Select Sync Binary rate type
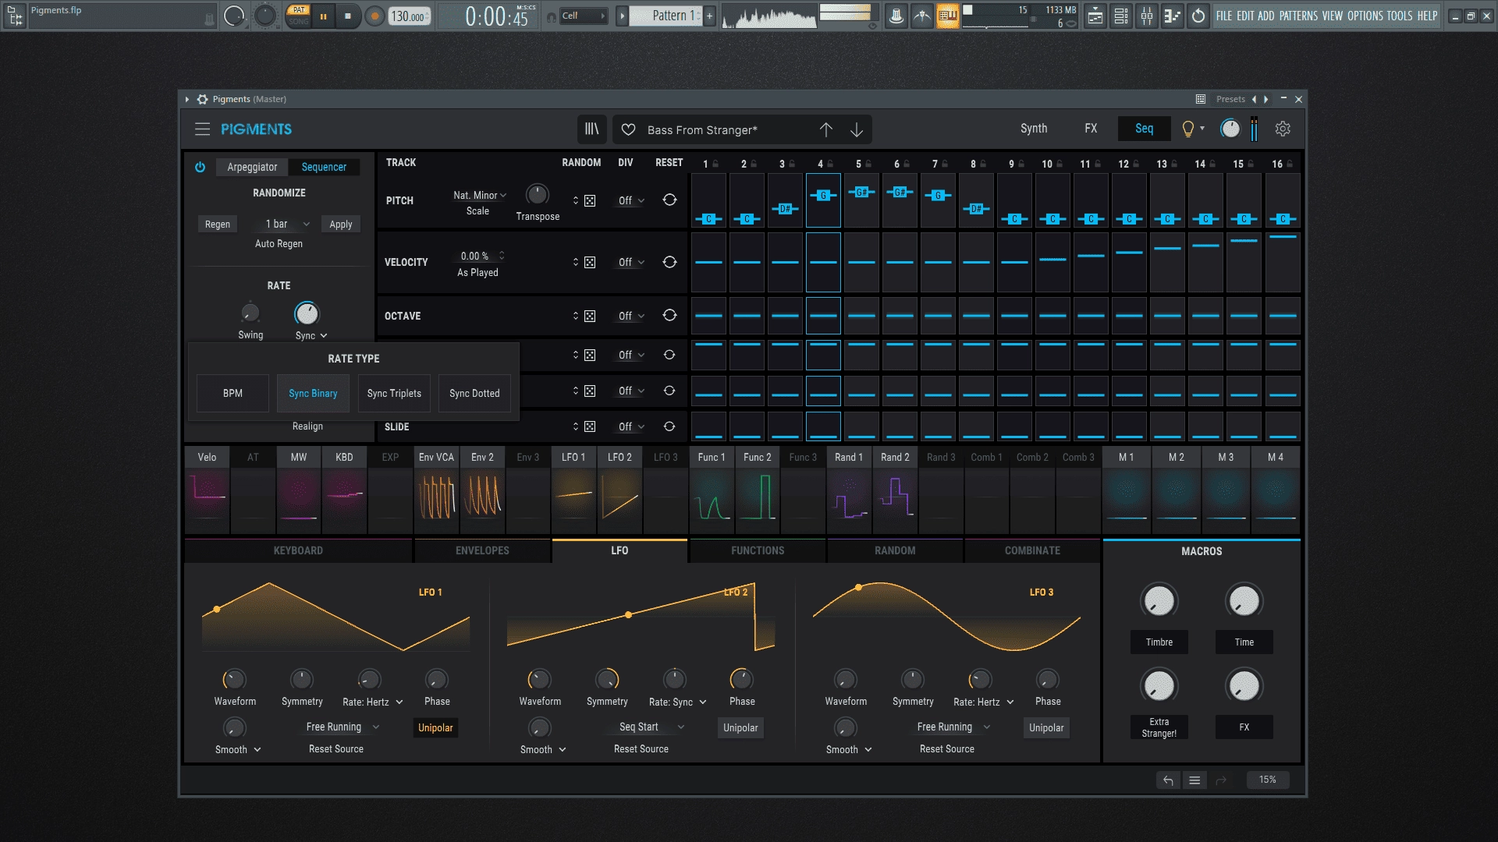Screen dimensions: 1498x842 [x=313, y=394]
